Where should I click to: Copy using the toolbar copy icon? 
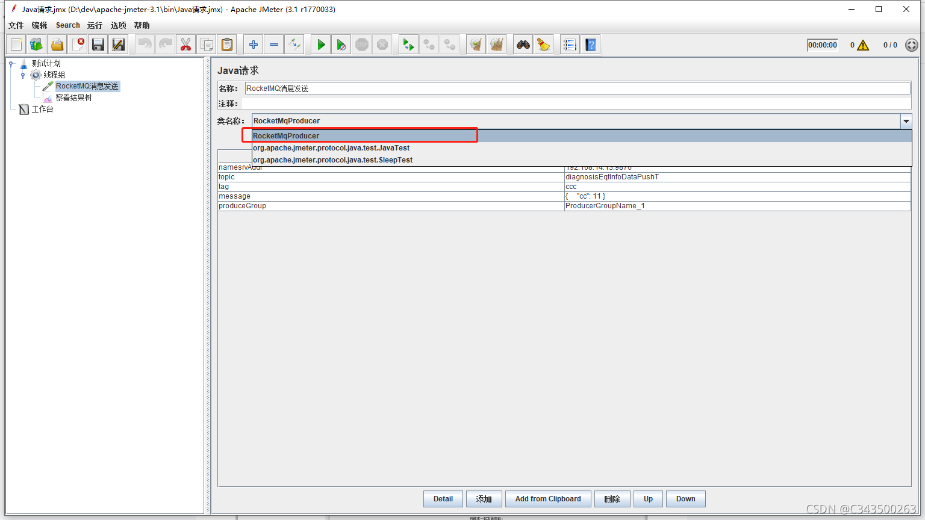coord(206,45)
